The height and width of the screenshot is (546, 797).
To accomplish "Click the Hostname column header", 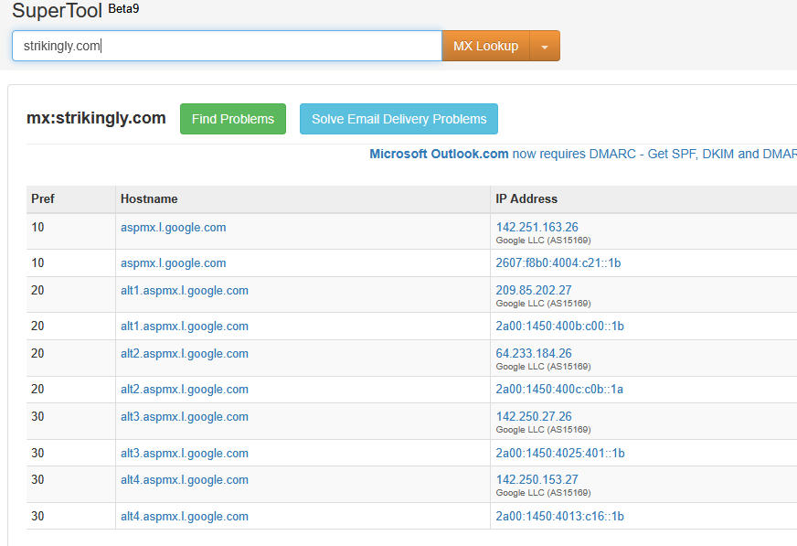I will tap(149, 198).
